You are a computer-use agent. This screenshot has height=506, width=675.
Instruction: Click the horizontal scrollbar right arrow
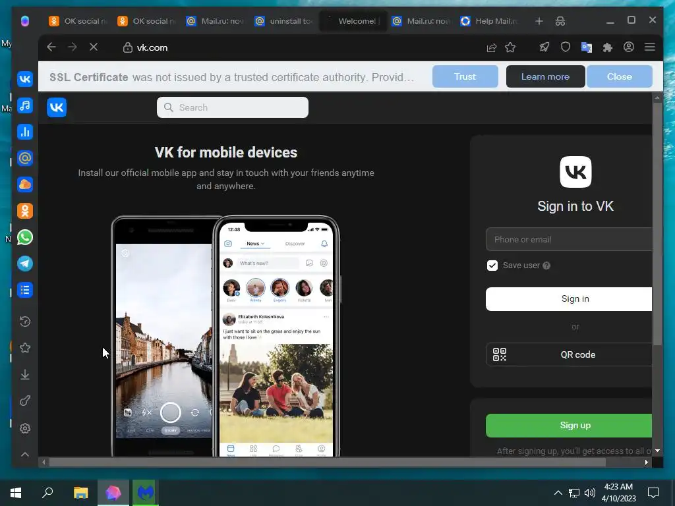[x=646, y=462]
